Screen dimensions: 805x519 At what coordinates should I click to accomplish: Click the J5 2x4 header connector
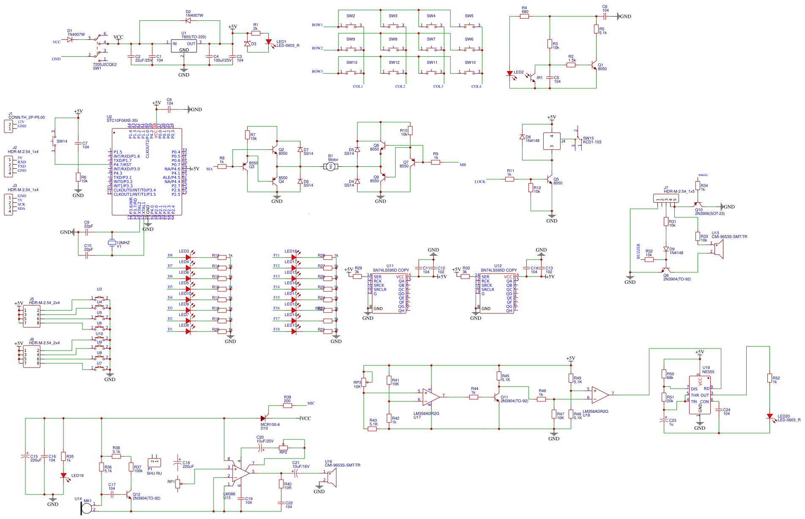tap(32, 316)
